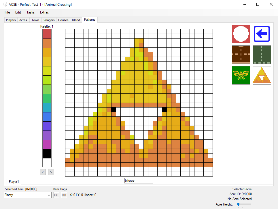Screen dimensions: 278x209
Task: Pick the white palette color
Action: [47, 163]
